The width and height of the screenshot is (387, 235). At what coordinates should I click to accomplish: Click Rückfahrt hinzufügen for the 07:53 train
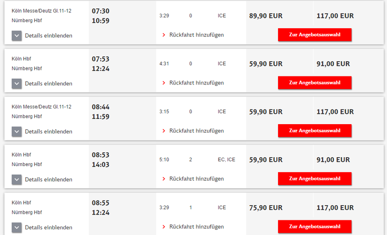coord(196,83)
